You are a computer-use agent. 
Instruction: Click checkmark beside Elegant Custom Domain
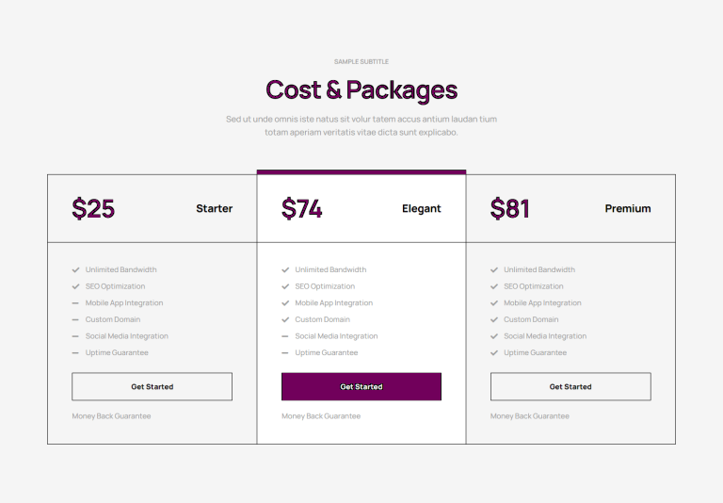point(285,320)
